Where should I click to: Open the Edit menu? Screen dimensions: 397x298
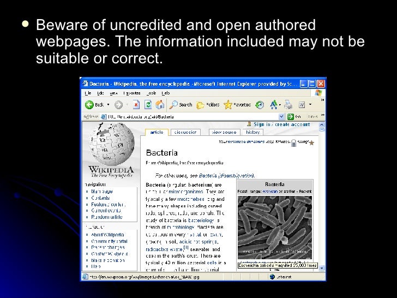(100, 93)
